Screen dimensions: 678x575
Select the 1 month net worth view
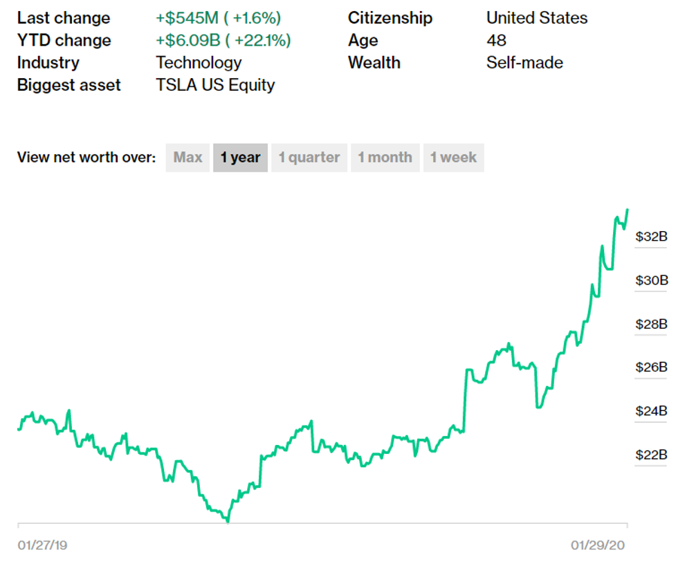coord(385,157)
